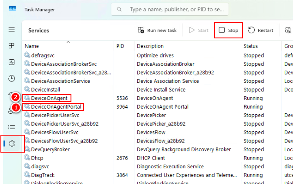The image size is (293, 184).
Task: Click gear icon next to Dhcp service
Action: click(x=27, y=158)
